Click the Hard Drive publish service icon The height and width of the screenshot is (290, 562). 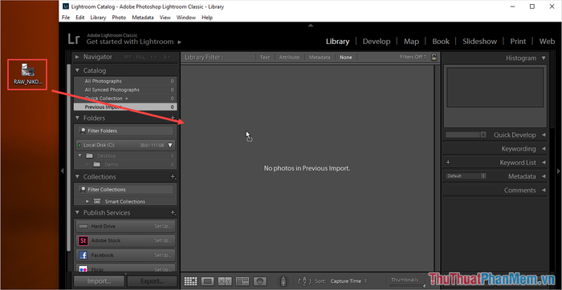click(83, 227)
